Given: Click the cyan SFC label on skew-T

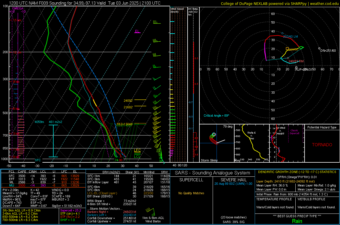Looking at the screenshot, I should coord(38,160).
